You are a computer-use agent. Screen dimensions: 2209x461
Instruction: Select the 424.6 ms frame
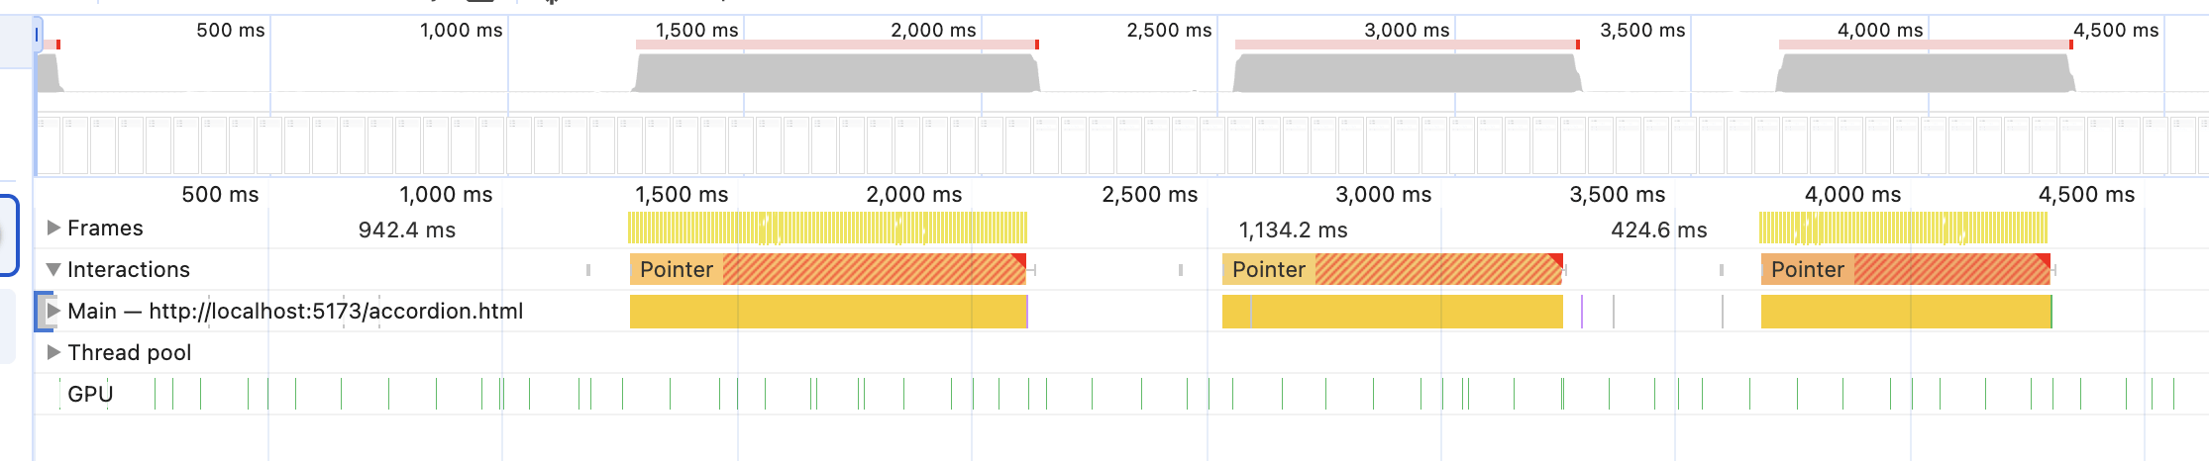pos(1658,230)
